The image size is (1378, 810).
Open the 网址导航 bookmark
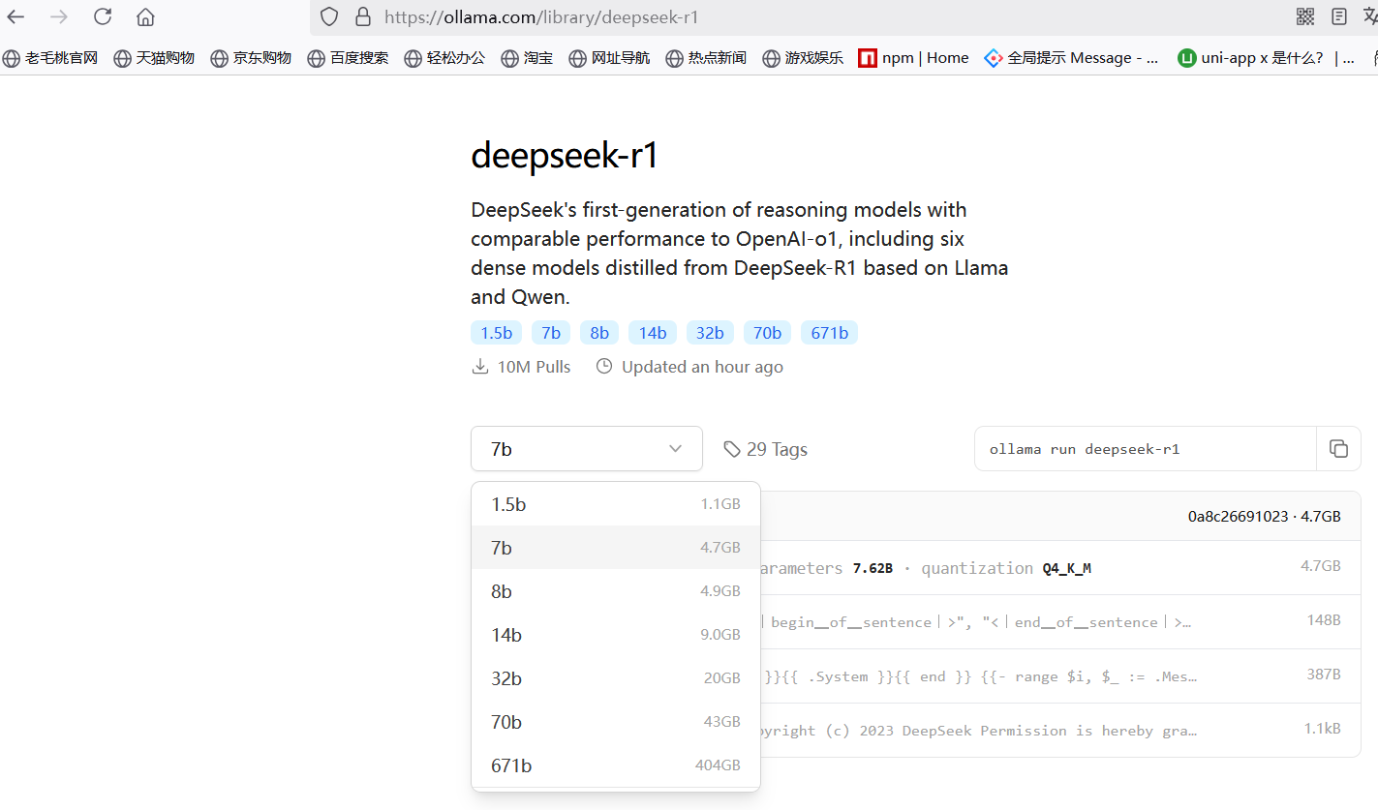point(609,58)
